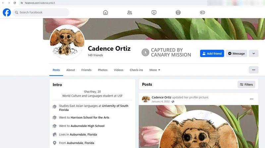Open Cadence Ortiz's large profile picture
The height and width of the screenshot is (148, 265).
[67, 42]
